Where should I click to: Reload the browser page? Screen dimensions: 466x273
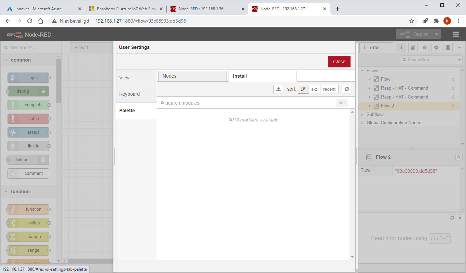tap(30, 21)
